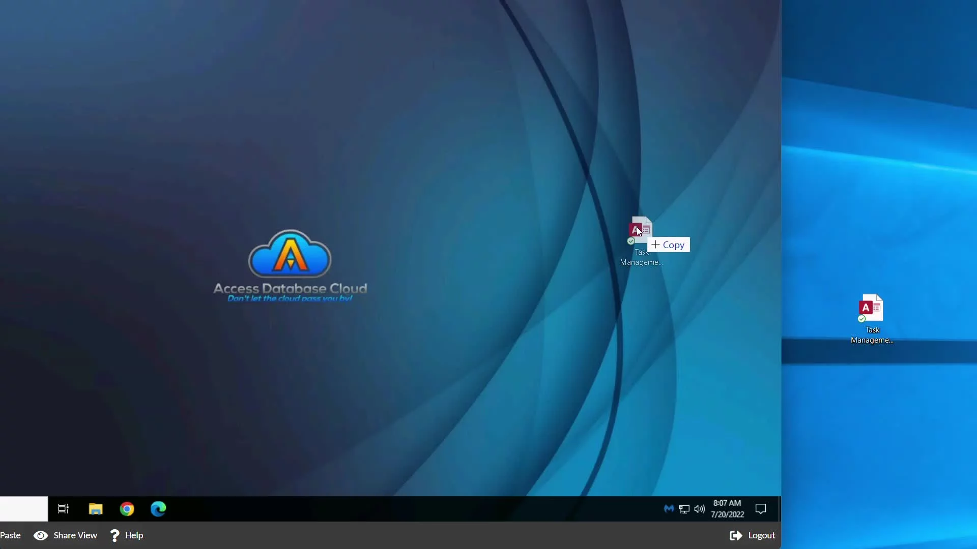977x549 pixels.
Task: Click the Copy drag tooltip
Action: (x=669, y=245)
